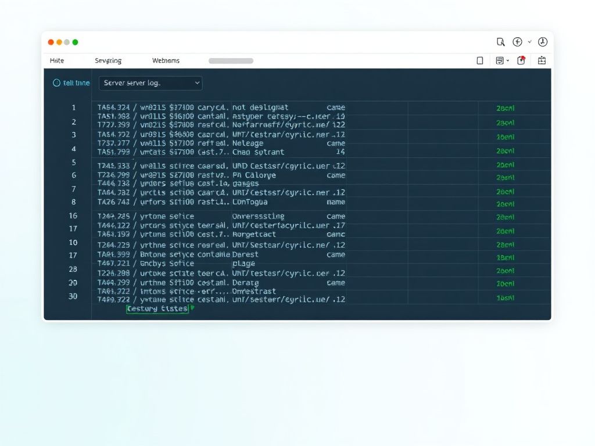Click the log row starting T727.393
This screenshot has width=595, height=446.
pos(221,125)
